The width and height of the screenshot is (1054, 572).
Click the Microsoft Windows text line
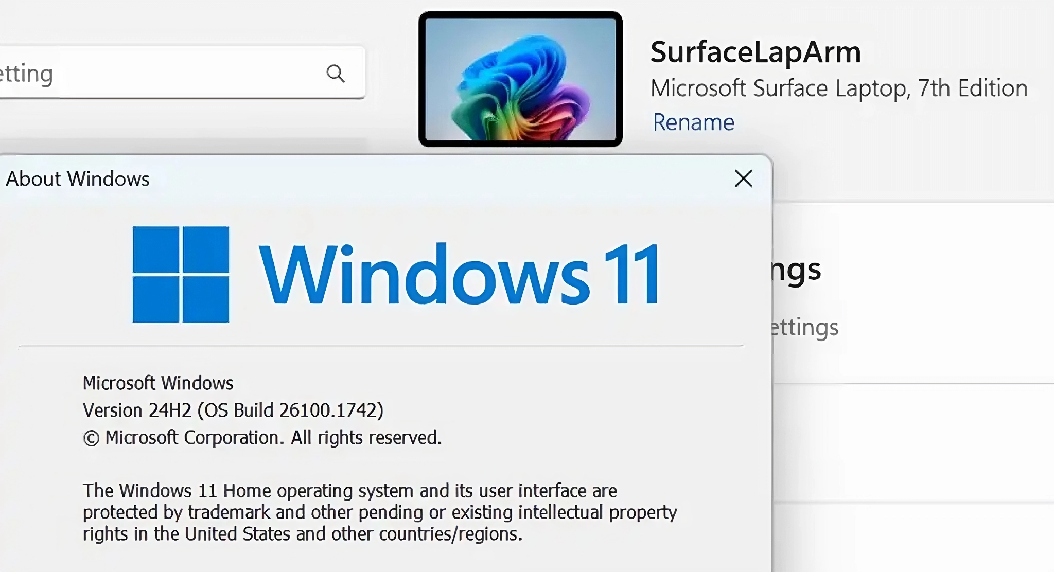[158, 383]
